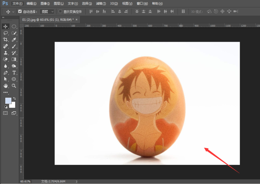Swap foreground and background colors
This screenshot has height=184, width=260.
click(x=14, y=99)
